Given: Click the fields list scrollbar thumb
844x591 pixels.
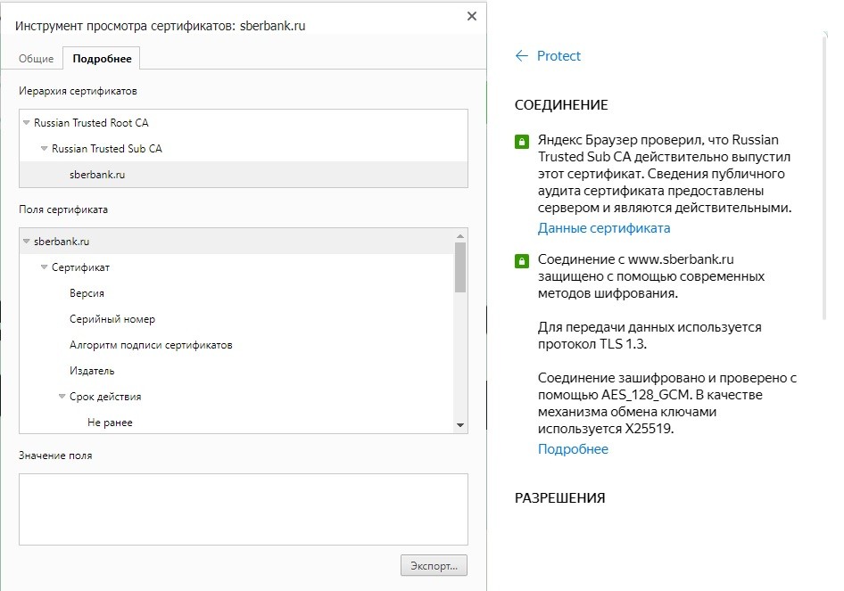Looking at the screenshot, I should [x=460, y=267].
